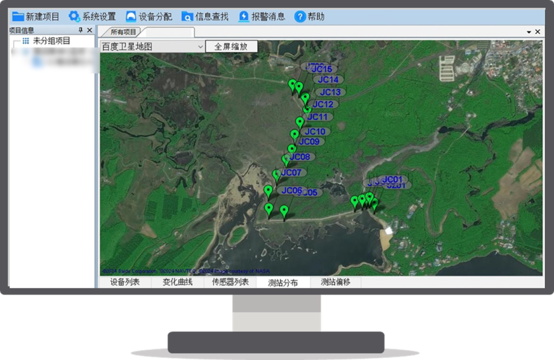Select the 测站偏移 tab
554x360 pixels.
pyautogui.click(x=335, y=282)
